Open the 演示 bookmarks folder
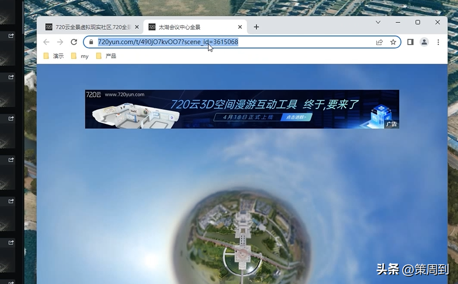Image resolution: width=458 pixels, height=284 pixels. tap(54, 56)
